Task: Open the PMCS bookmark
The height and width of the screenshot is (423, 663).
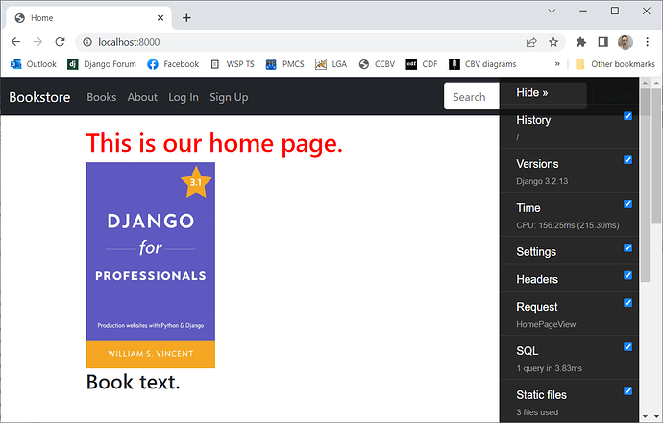Action: pyautogui.click(x=285, y=64)
